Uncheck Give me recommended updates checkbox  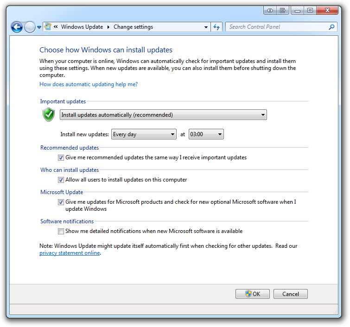(61, 157)
